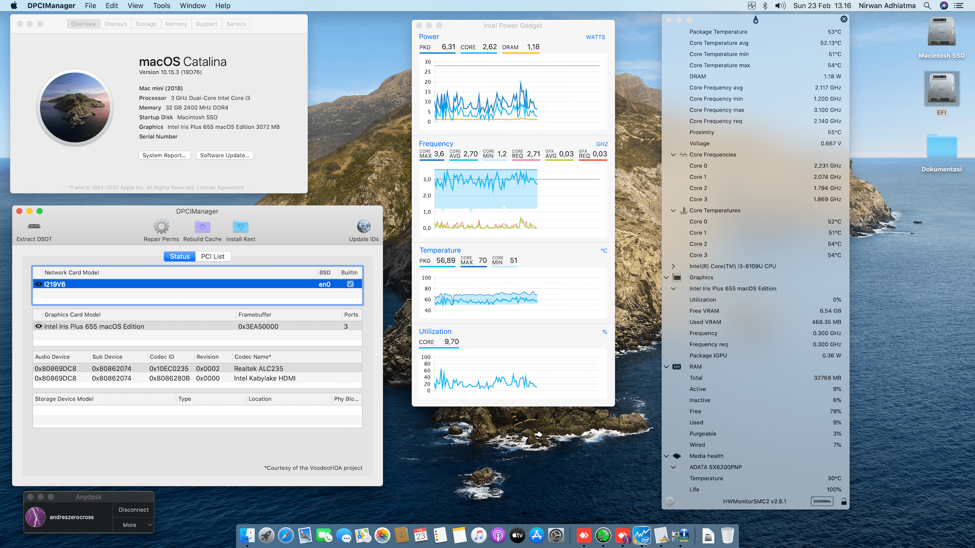Open the Dokumentasi folder on desktop
The height and width of the screenshot is (548, 975).
pyautogui.click(x=941, y=147)
